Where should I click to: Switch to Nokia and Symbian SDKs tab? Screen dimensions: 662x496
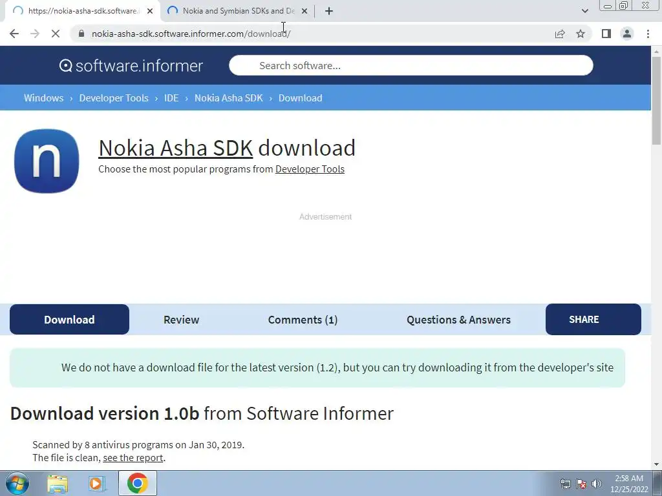click(x=238, y=11)
